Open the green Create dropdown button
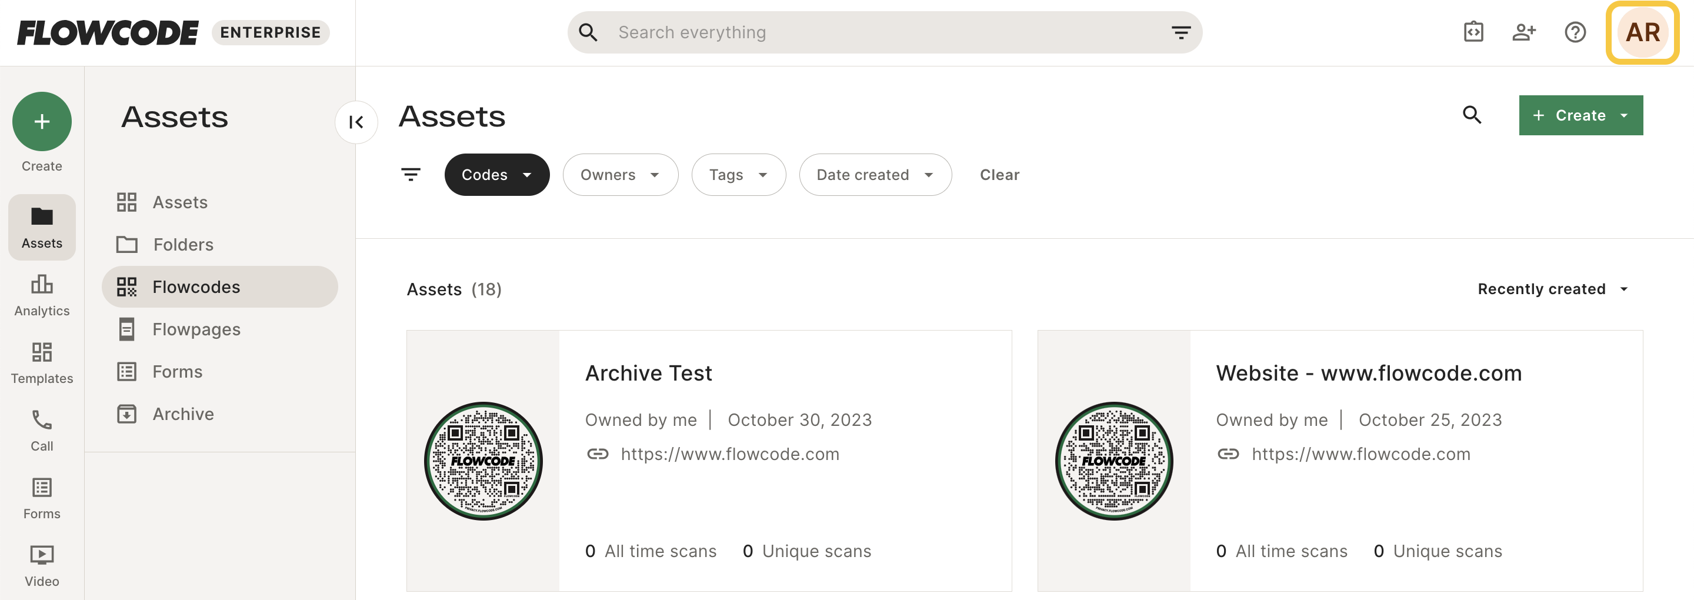1694x600 pixels. [1580, 115]
